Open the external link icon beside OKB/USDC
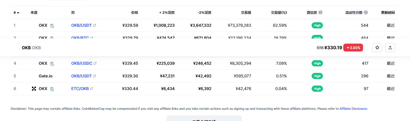Viewport: 410px width, 121px height. (x=95, y=63)
